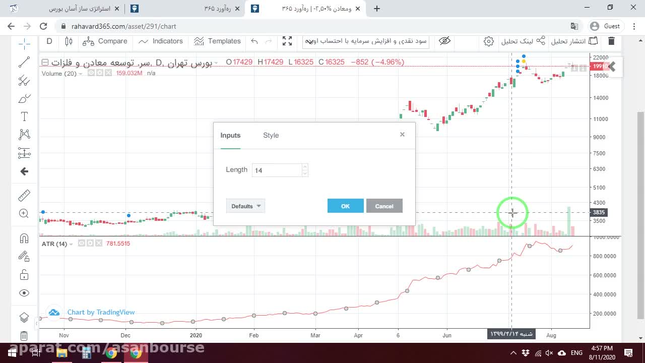Open the prediction and measurement tools
Screen dimensions: 645x363
pos(24,153)
